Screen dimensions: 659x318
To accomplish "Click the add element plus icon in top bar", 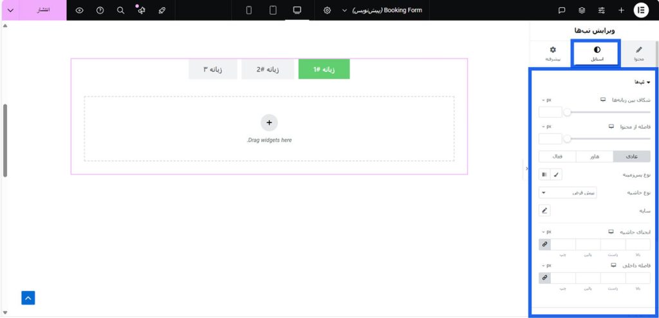I will pyautogui.click(x=621, y=10).
